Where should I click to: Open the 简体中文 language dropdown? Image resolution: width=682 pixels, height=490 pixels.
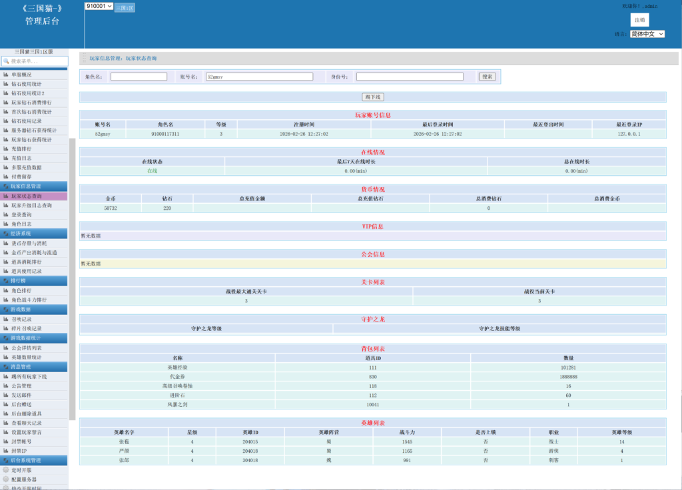point(647,34)
